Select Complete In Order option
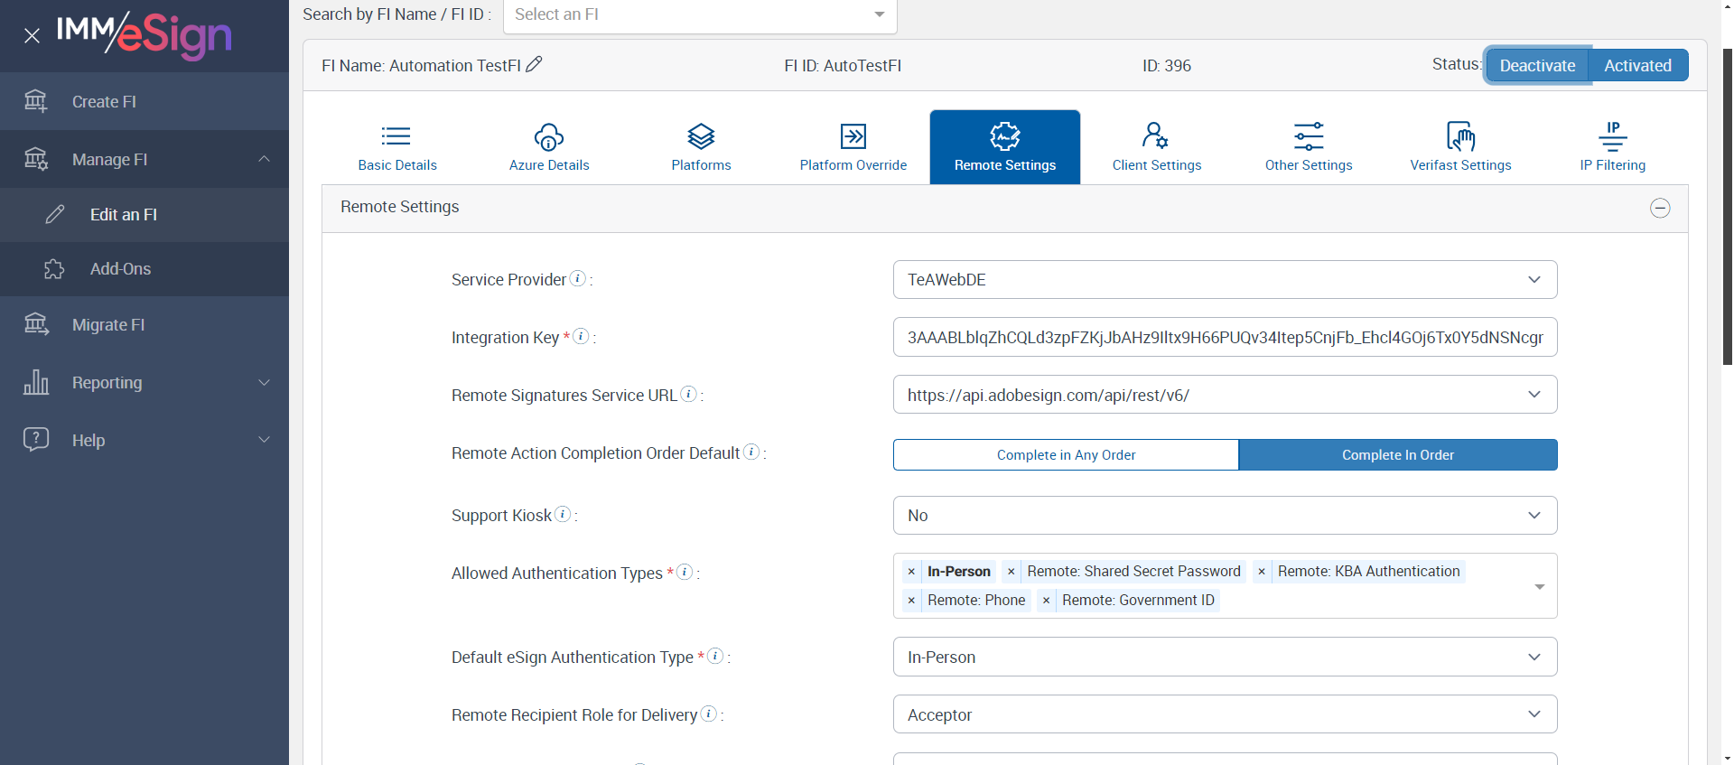The width and height of the screenshot is (1734, 765). pyautogui.click(x=1397, y=455)
